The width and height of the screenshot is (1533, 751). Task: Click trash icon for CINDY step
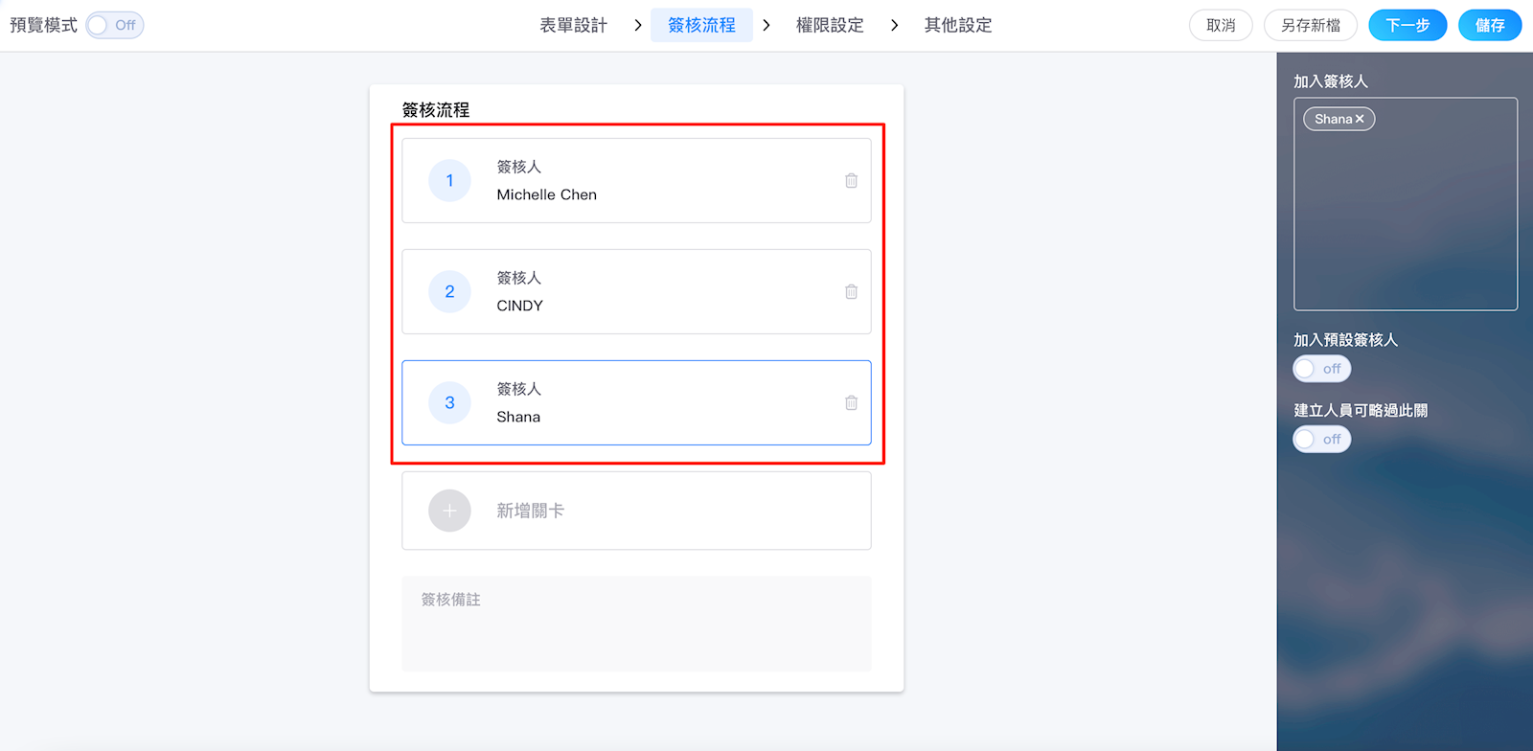point(851,292)
